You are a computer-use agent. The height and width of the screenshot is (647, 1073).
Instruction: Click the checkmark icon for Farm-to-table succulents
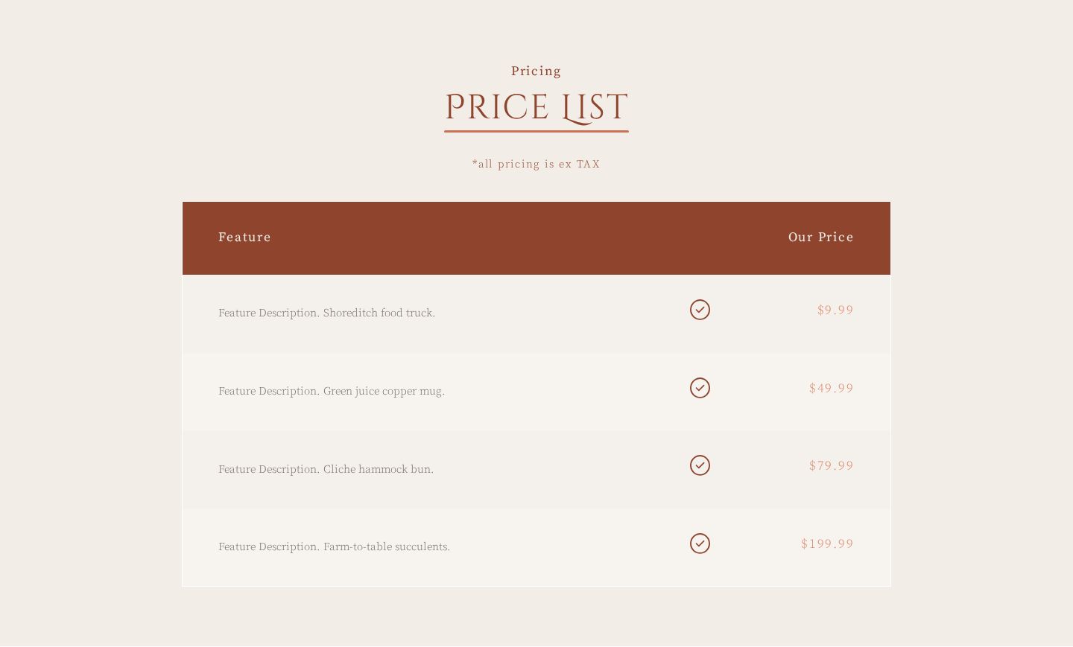tap(700, 544)
